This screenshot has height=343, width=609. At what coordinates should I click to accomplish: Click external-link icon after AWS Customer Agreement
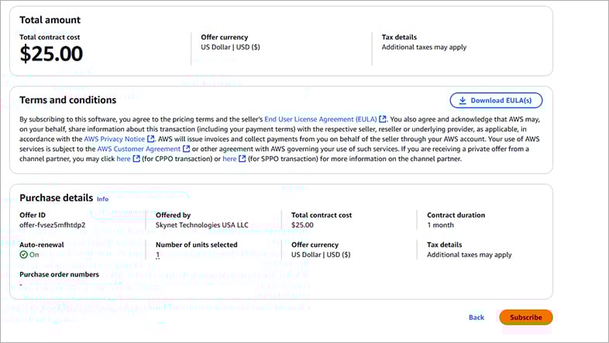point(186,149)
